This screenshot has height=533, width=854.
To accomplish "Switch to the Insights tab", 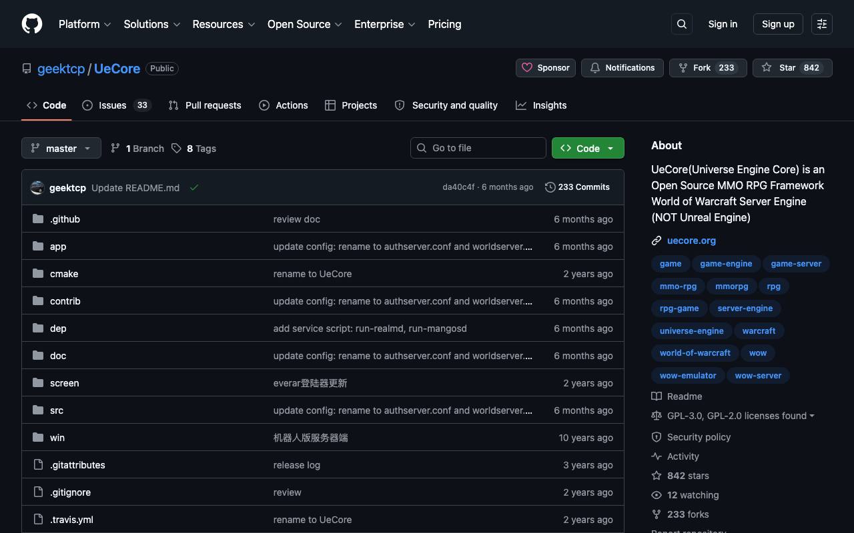I will 541,105.
